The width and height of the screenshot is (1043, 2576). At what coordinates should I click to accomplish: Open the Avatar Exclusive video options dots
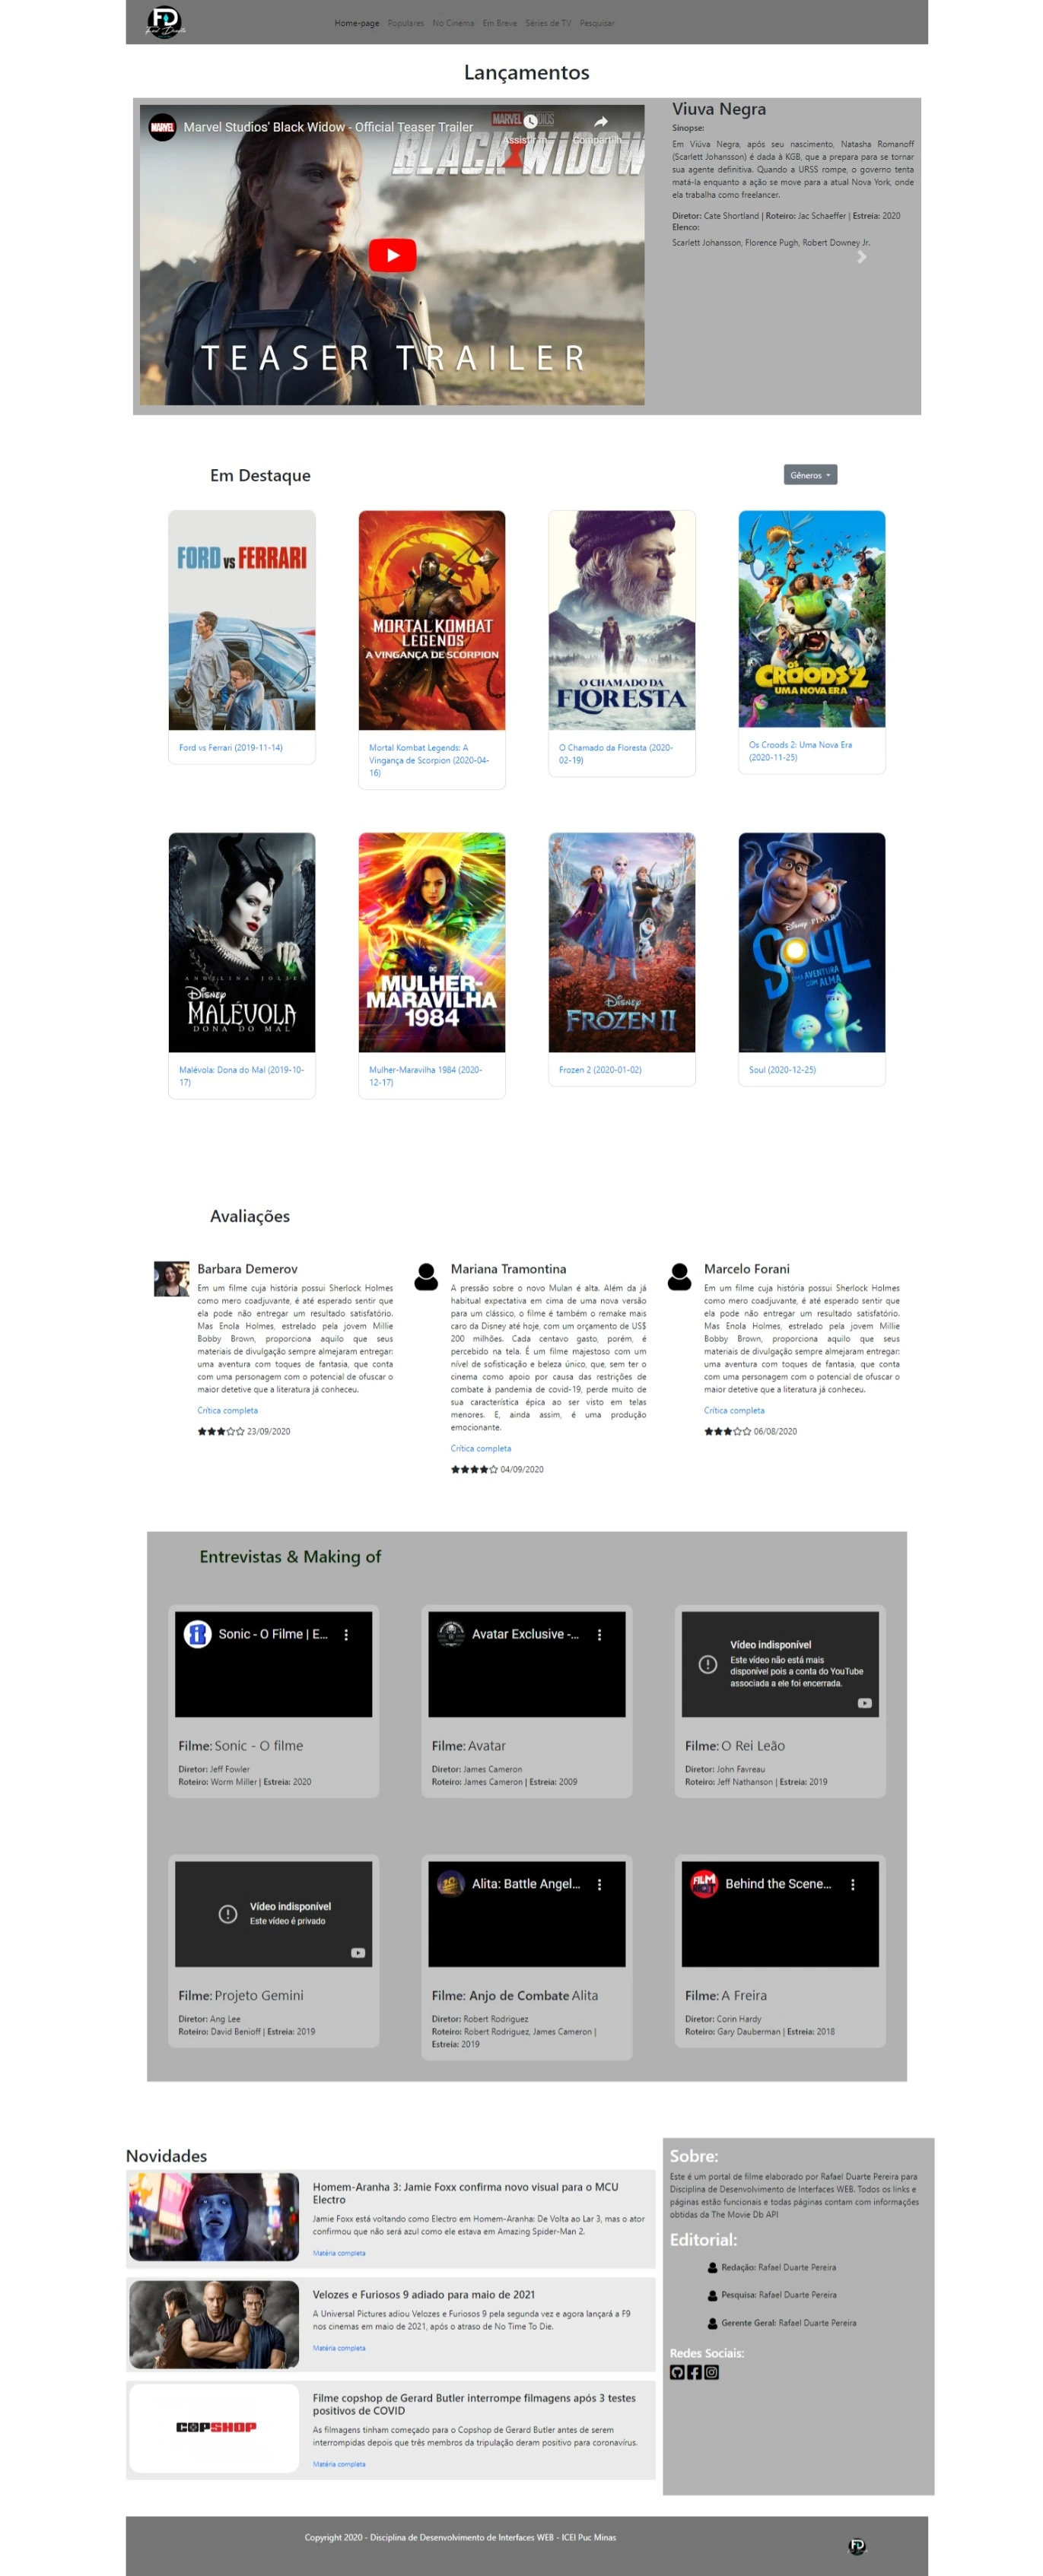click(x=599, y=1634)
